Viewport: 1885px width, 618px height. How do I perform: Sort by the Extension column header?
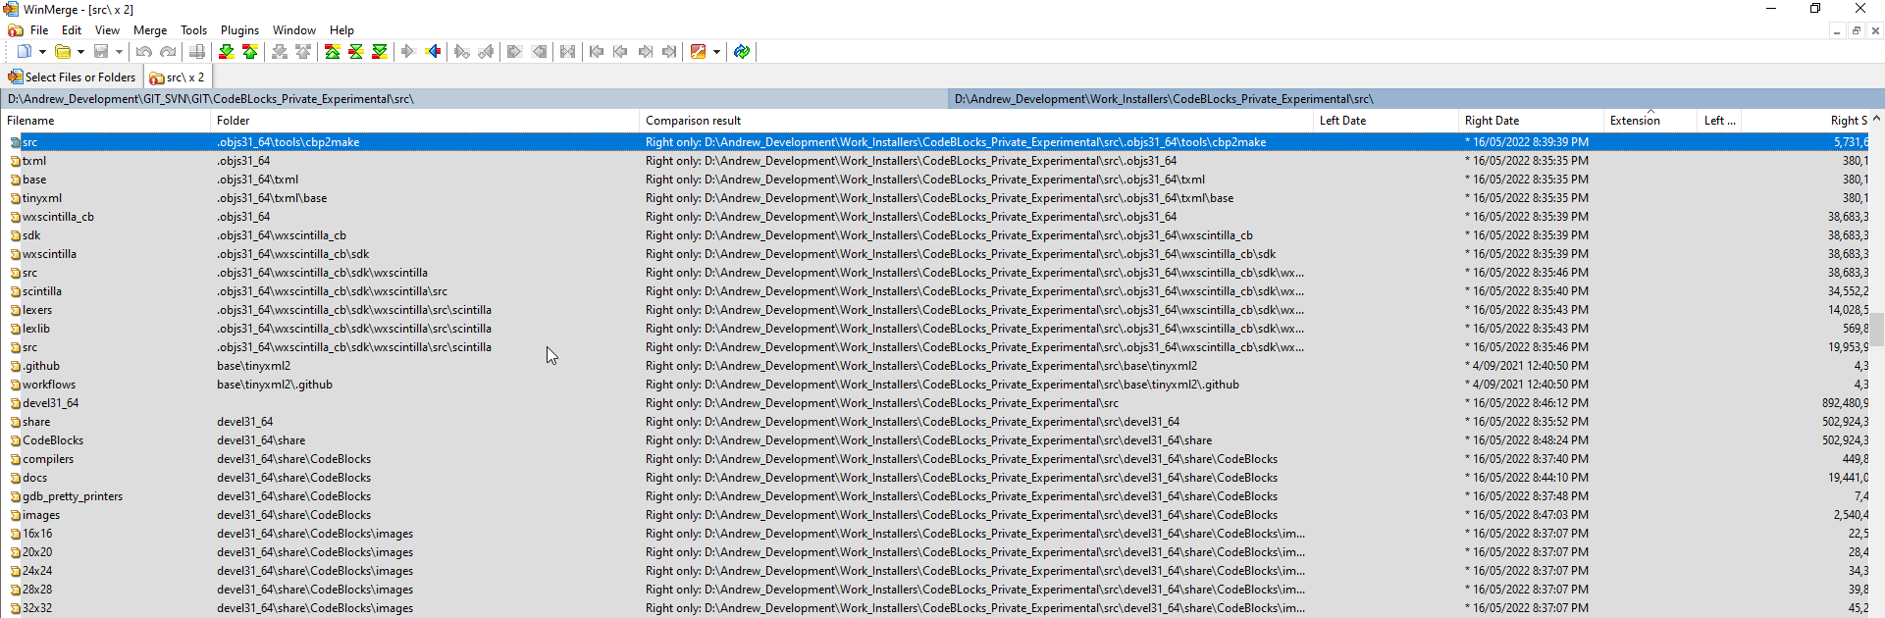[1650, 121]
